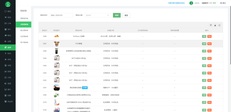Focus the 商品名称 name input field
231x112 pixels.
(61, 15)
